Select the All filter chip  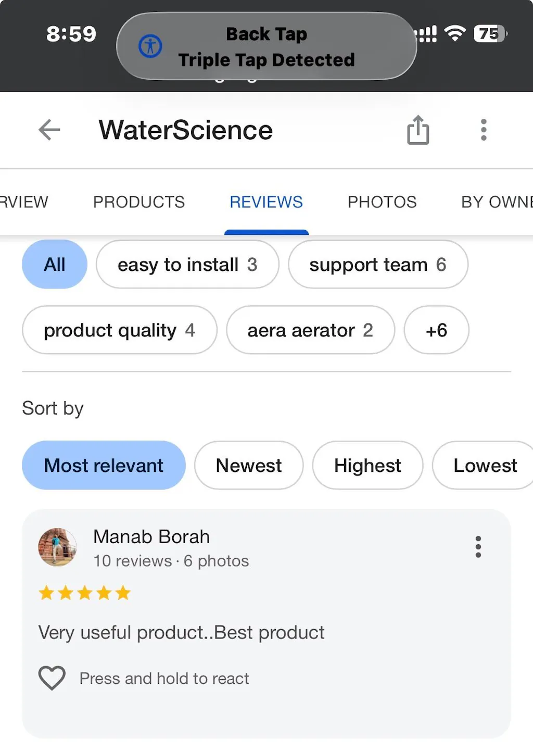click(55, 265)
